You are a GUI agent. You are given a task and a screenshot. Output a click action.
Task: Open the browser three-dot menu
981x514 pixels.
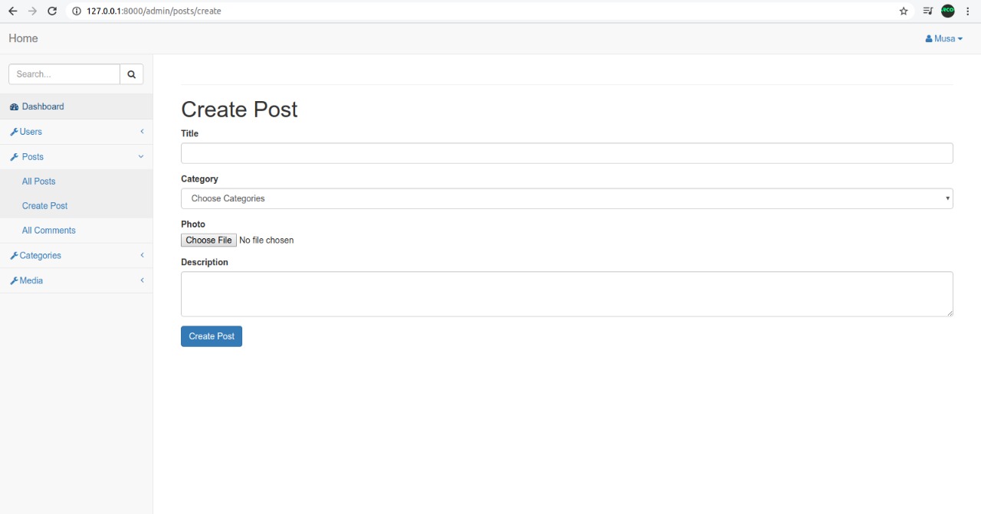coord(968,11)
